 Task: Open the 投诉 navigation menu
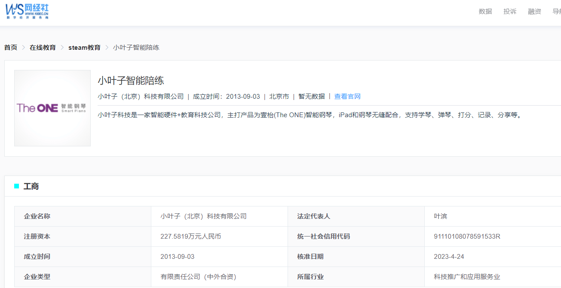click(x=510, y=12)
